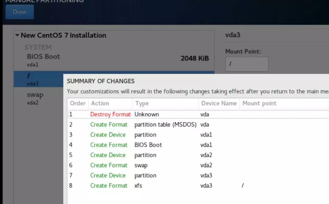Select row 7 Create Device vda3
This screenshot has width=329, height=204.
[199, 175]
